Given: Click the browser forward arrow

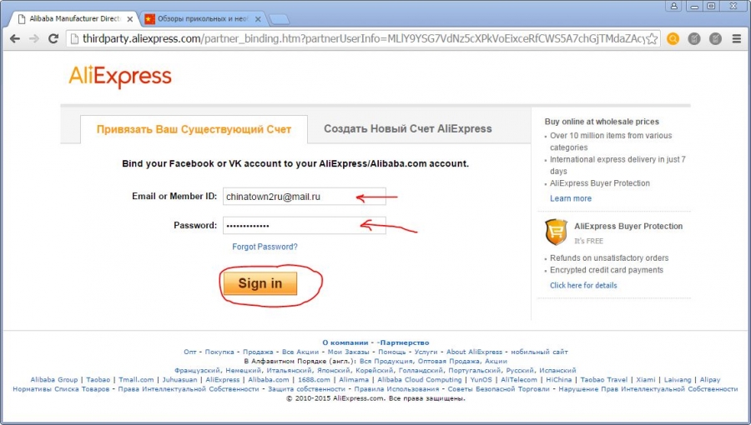Looking at the screenshot, I should point(34,38).
